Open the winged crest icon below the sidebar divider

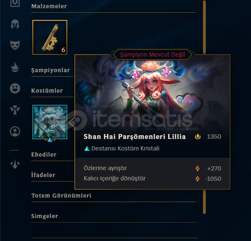click(x=15, y=164)
